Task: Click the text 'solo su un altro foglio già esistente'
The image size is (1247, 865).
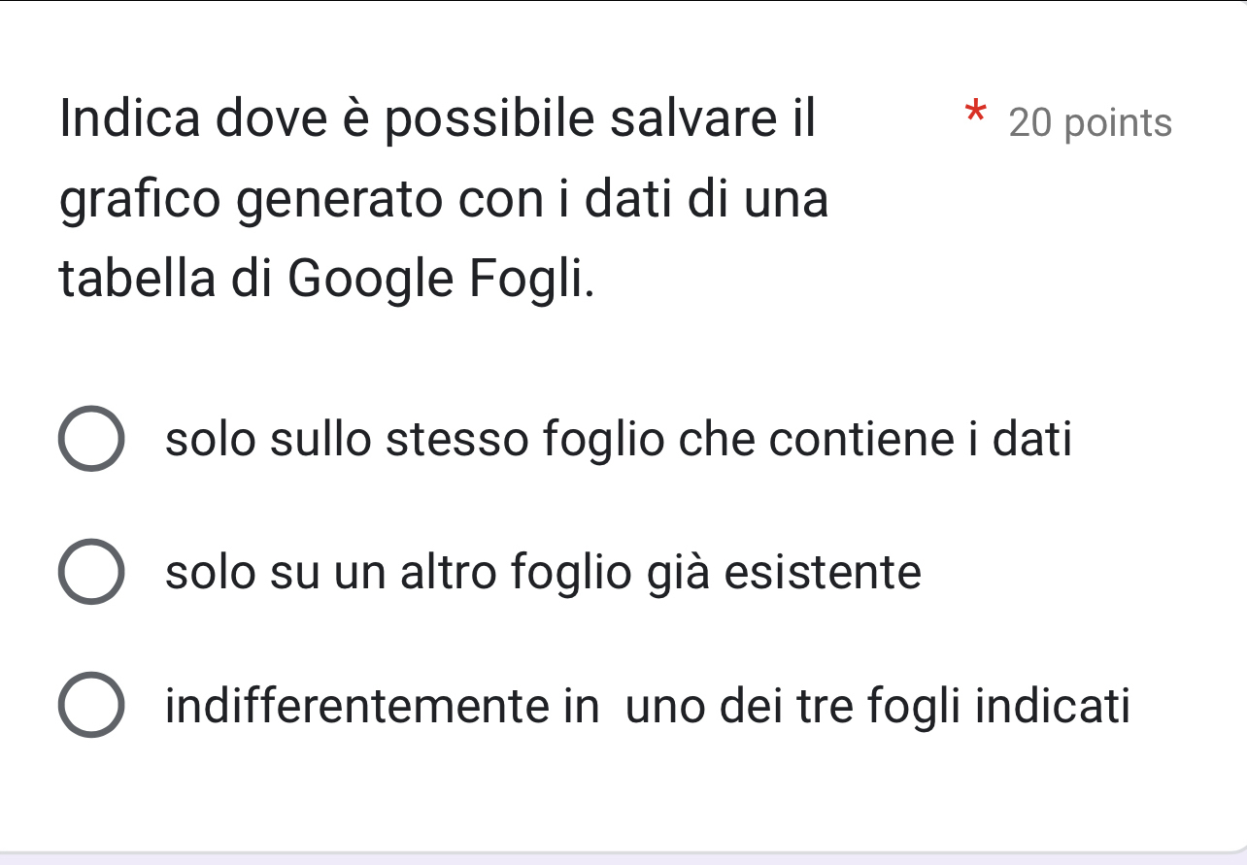Action: (543, 572)
